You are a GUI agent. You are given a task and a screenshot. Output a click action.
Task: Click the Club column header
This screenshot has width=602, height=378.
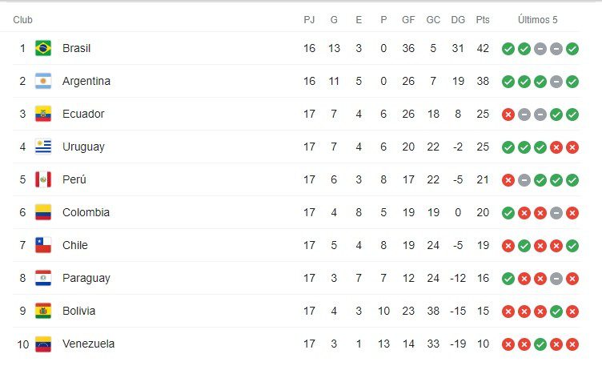click(22, 20)
